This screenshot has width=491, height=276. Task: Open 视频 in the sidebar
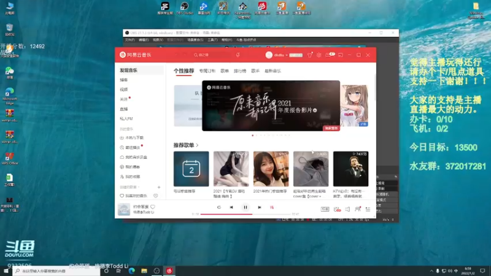[124, 90]
